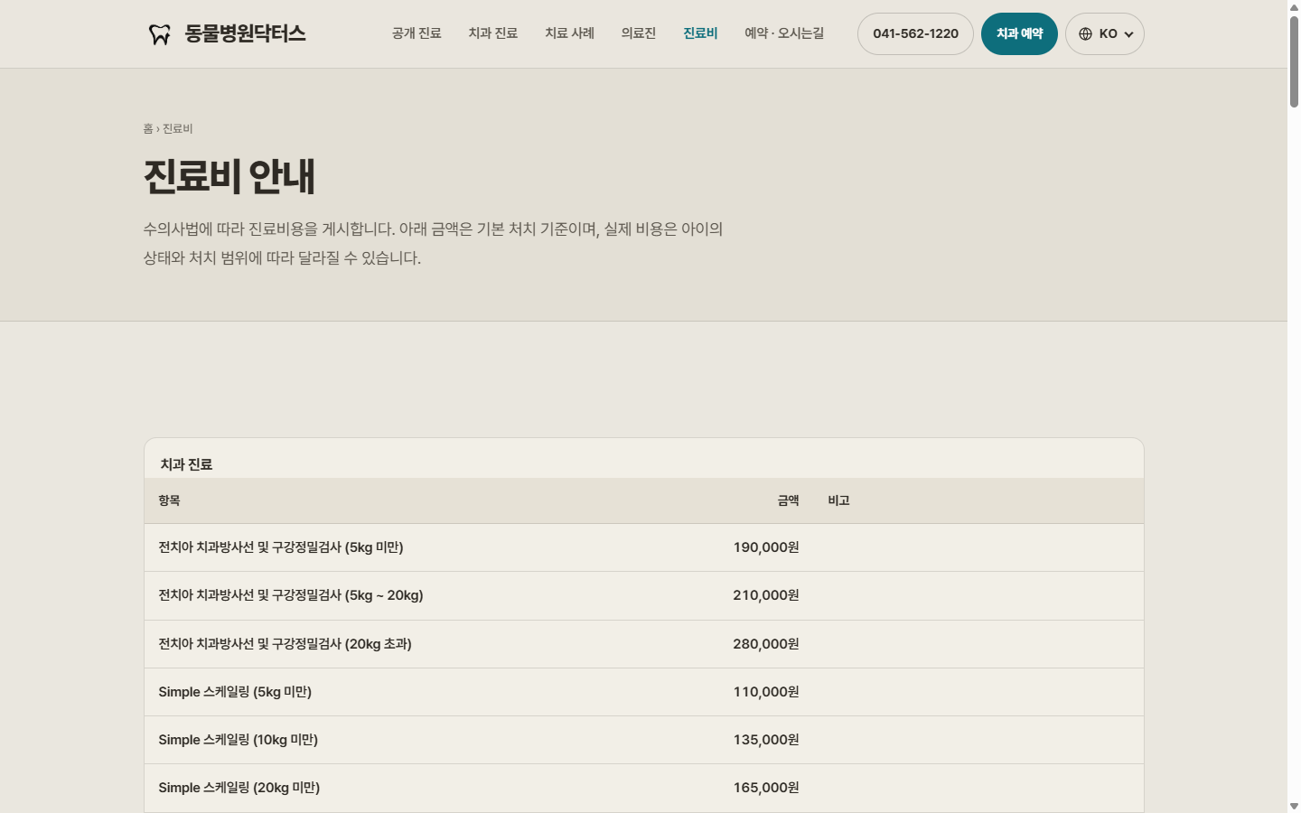
Task: Click the vertical scrollbar thumb
Action: pos(1294,61)
